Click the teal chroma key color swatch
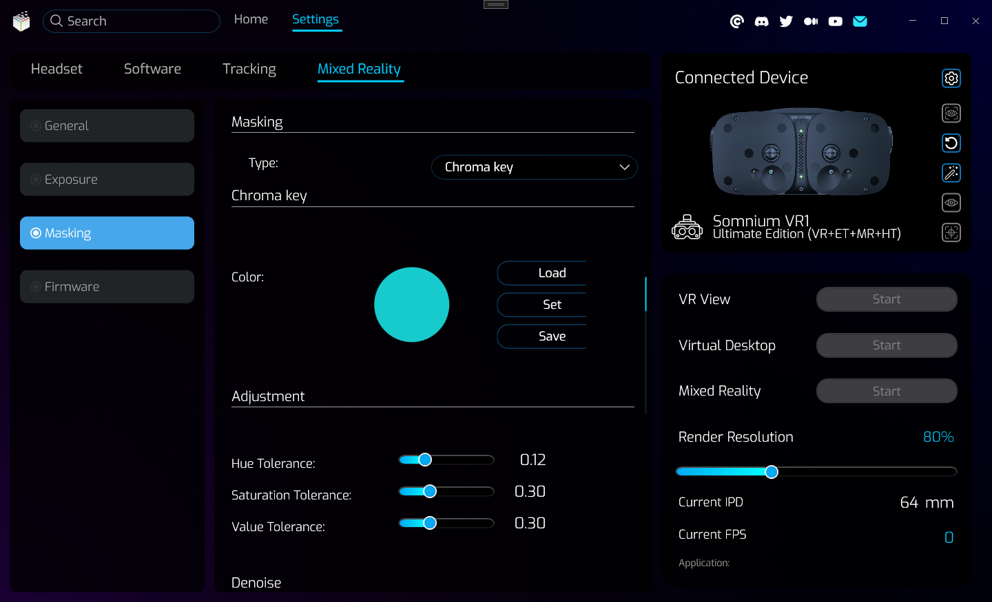 coord(412,305)
